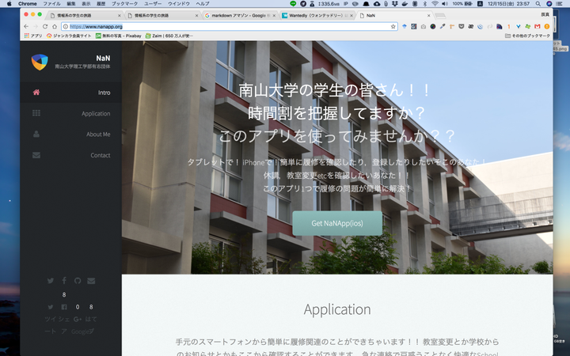Viewport: 570px width, 356px height.
Task: Click the orange circle extension icon
Action: point(547,27)
